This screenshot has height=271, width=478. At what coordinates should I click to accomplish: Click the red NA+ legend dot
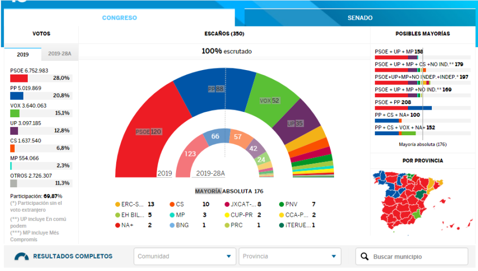coord(117,225)
